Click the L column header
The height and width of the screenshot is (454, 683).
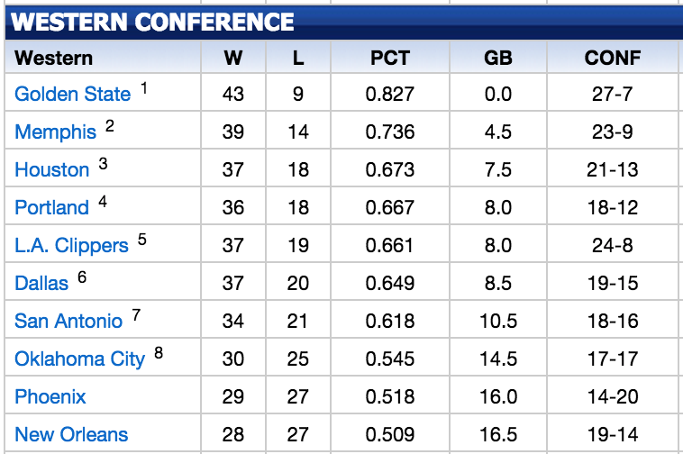[298, 59]
